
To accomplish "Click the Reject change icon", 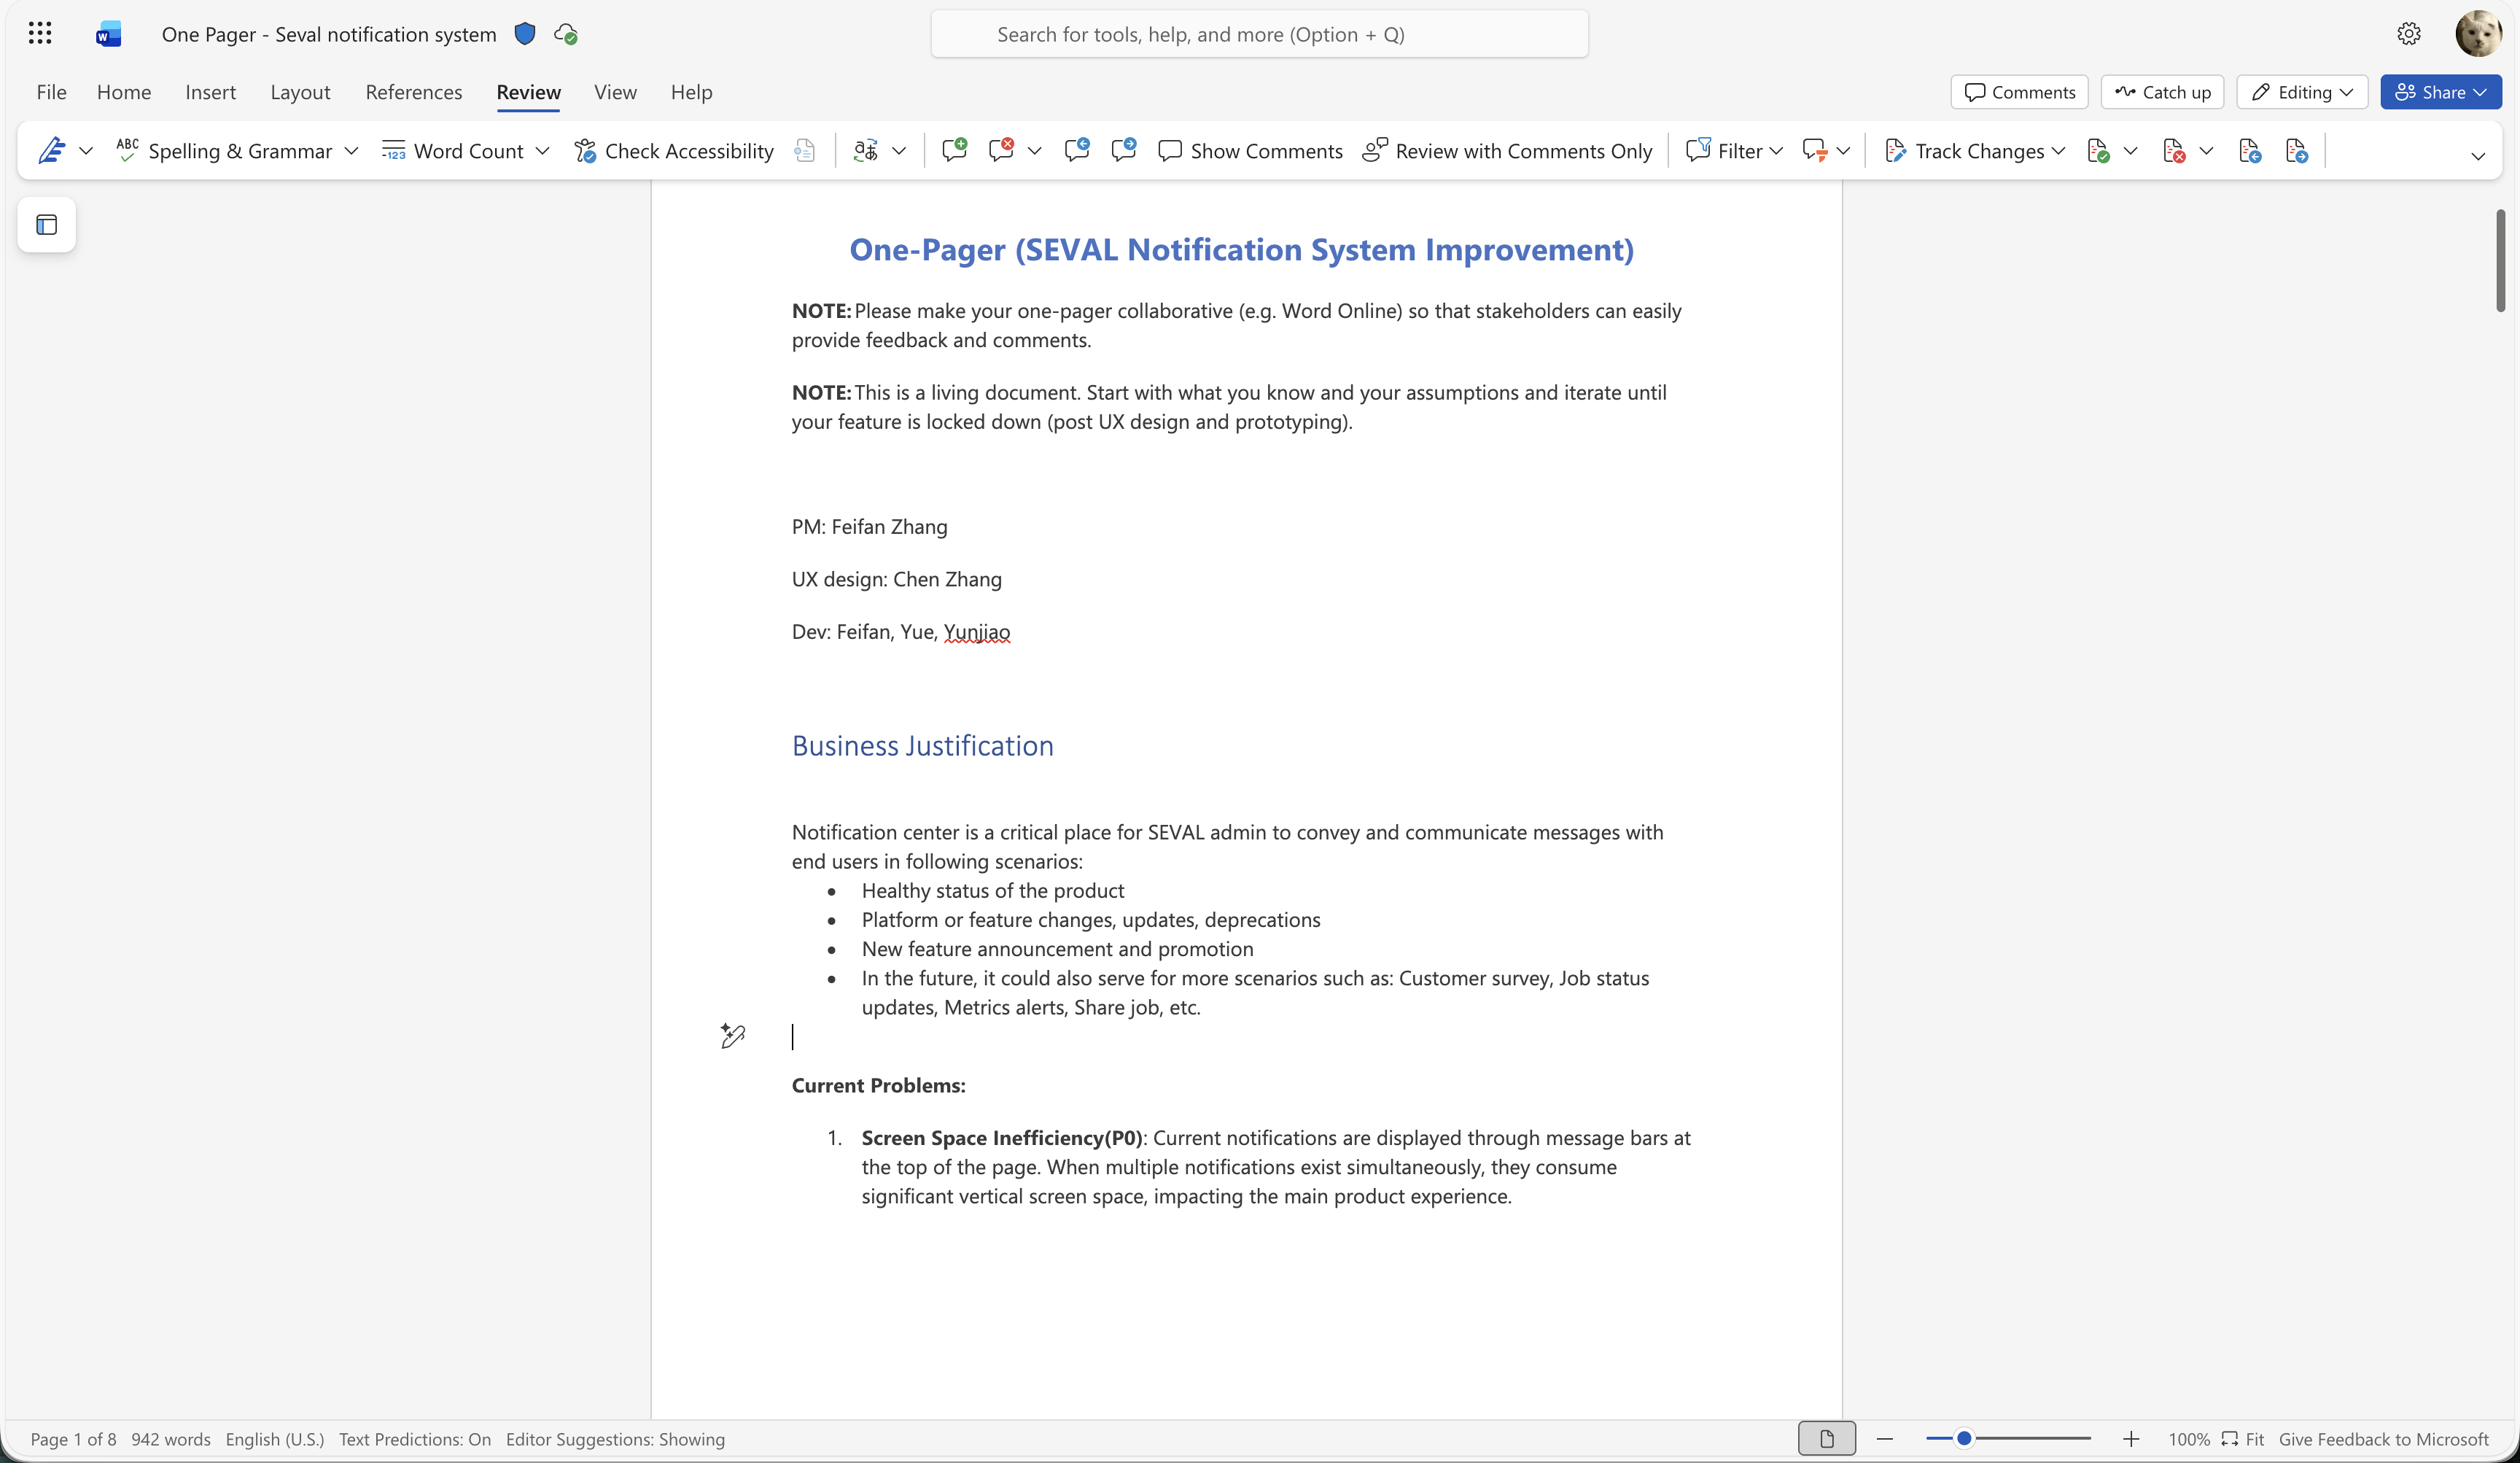I will 2173,151.
